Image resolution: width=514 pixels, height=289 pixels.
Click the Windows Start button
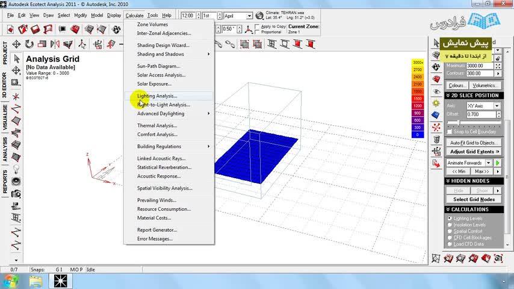pyautogui.click(x=10, y=281)
